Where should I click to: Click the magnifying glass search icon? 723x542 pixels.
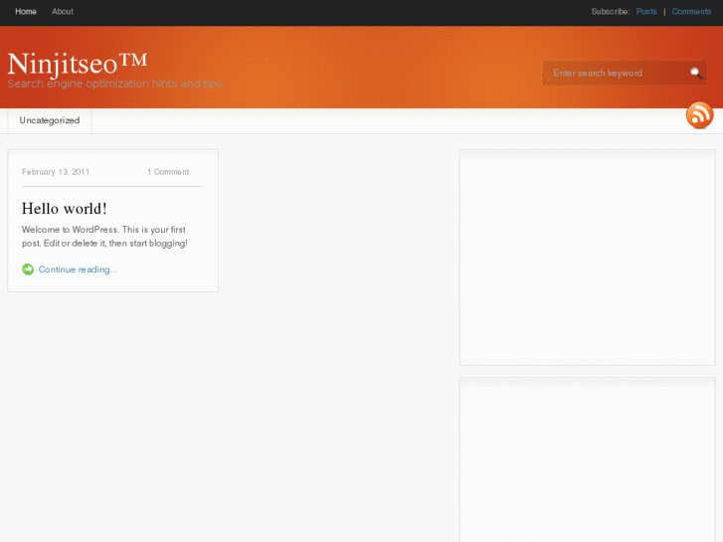[x=696, y=73]
